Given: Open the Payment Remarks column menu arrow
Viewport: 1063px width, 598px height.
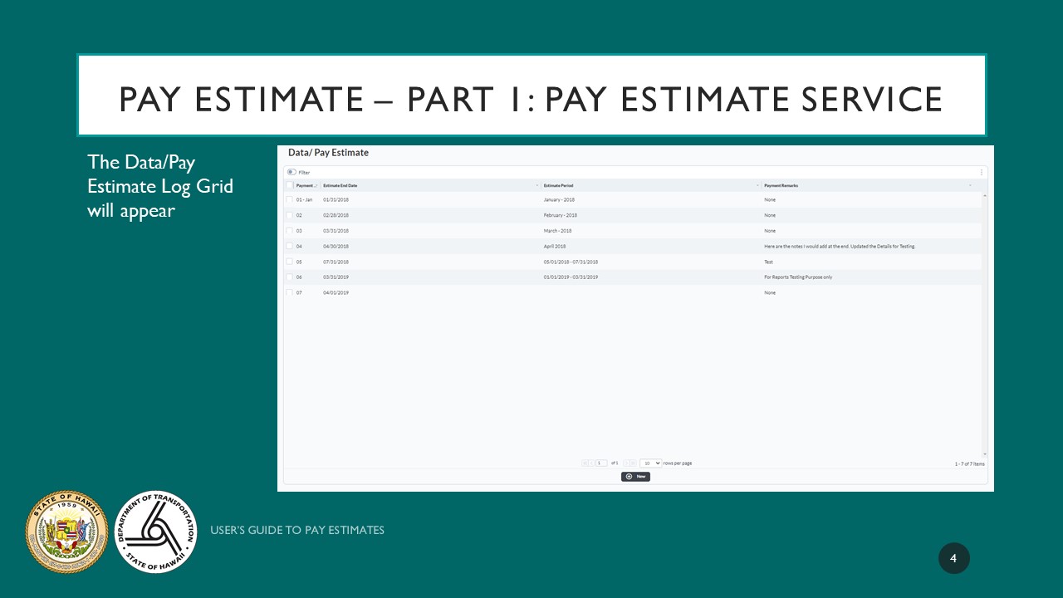Looking at the screenshot, I should (x=970, y=185).
